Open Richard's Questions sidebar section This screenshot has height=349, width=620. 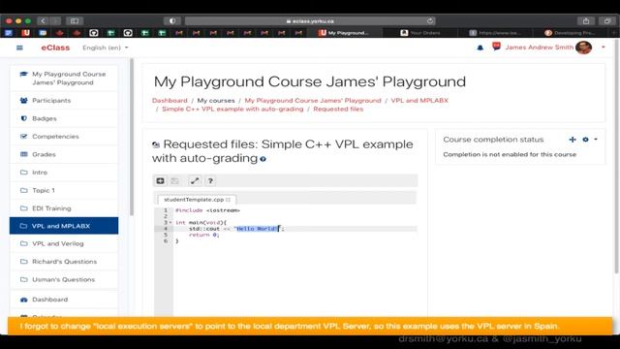click(x=64, y=262)
